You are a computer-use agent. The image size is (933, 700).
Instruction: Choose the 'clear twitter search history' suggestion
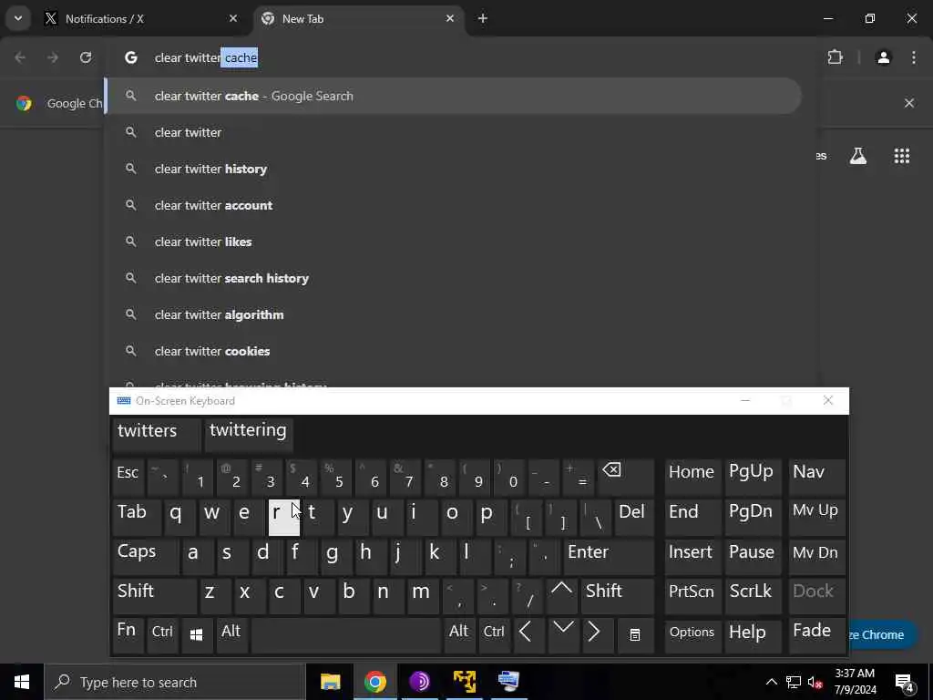pyautogui.click(x=454, y=278)
